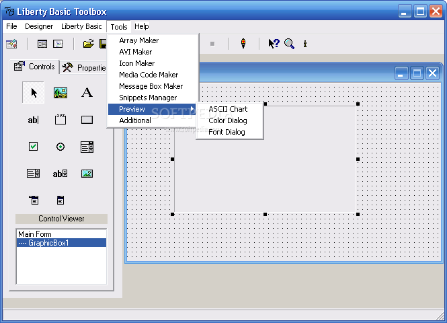Switch to the Controls tab

point(34,67)
